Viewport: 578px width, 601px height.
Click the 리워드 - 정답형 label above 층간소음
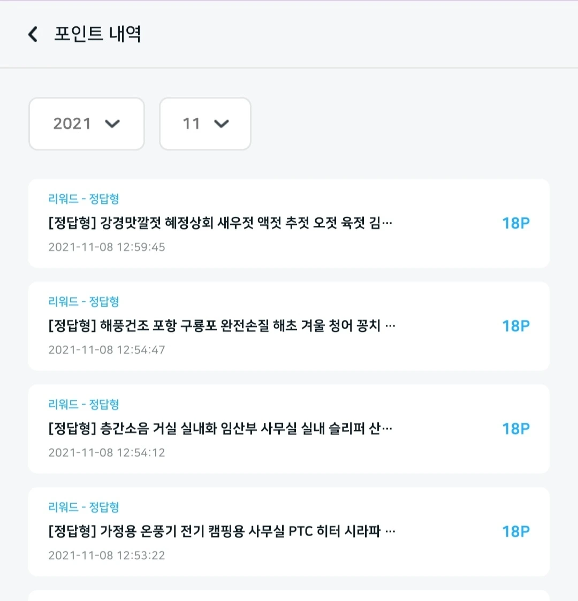point(83,405)
